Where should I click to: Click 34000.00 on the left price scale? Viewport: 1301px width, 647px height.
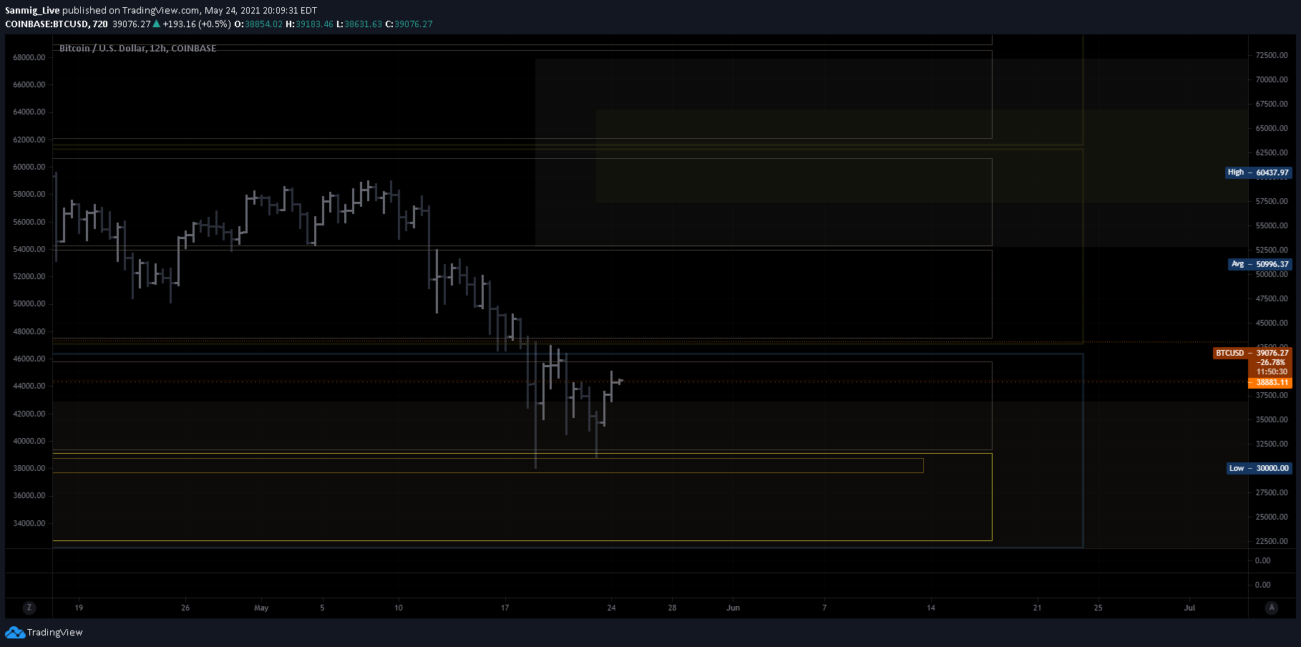coord(29,523)
